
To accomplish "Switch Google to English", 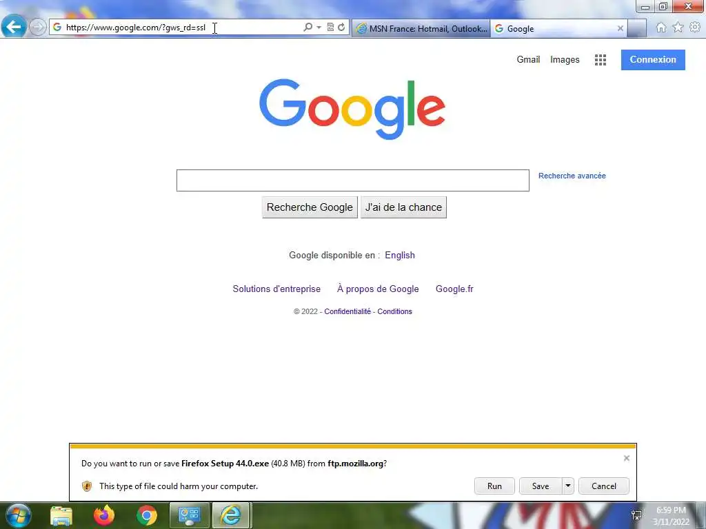I will pyautogui.click(x=400, y=255).
